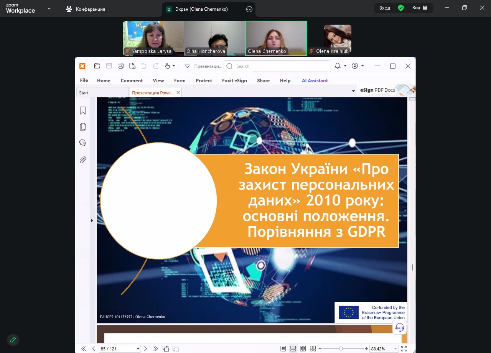Open the zoom percentage dropdown

395,349
